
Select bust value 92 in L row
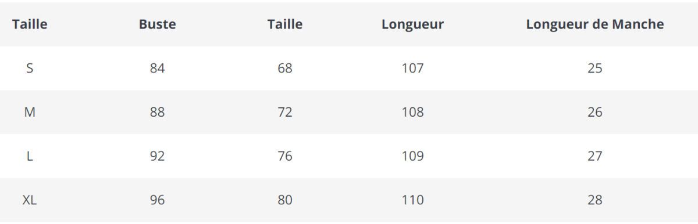point(157,157)
